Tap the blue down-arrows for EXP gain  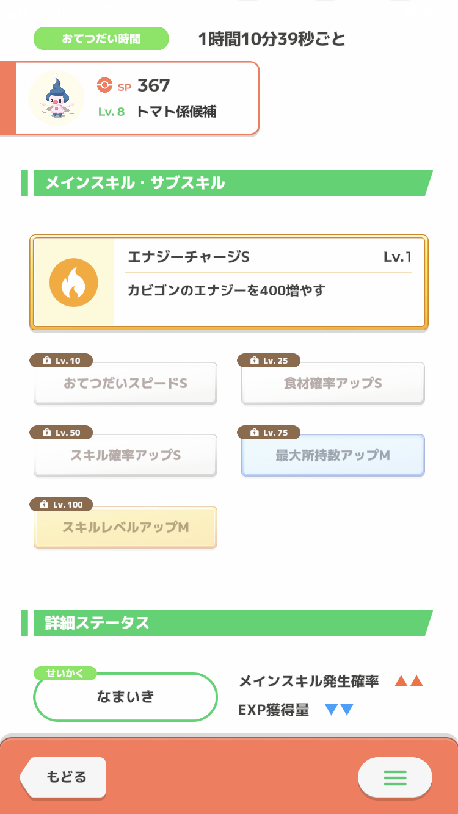[340, 710]
